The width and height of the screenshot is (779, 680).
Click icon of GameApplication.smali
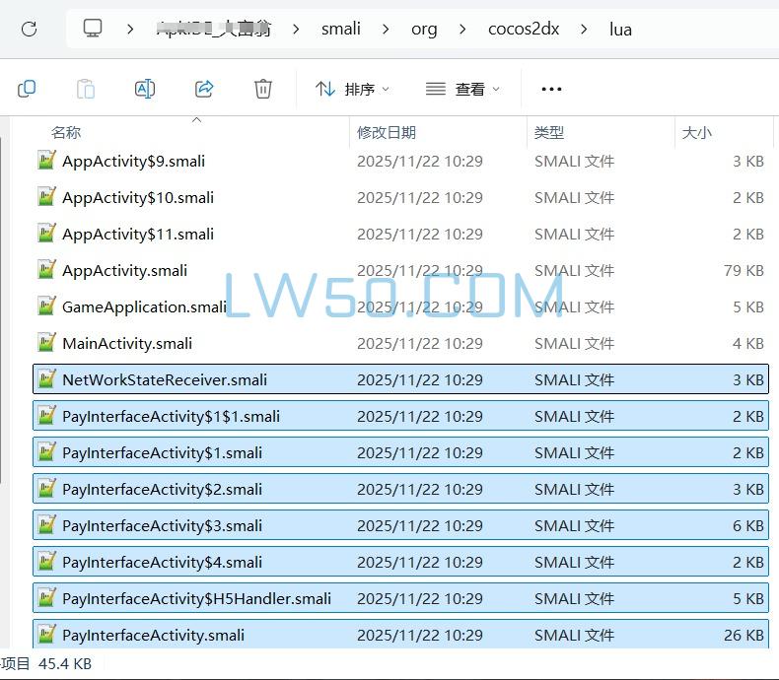tap(46, 306)
